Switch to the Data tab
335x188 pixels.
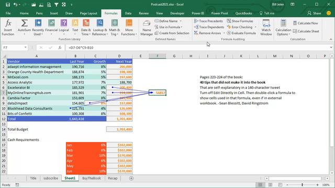pos(128,13)
